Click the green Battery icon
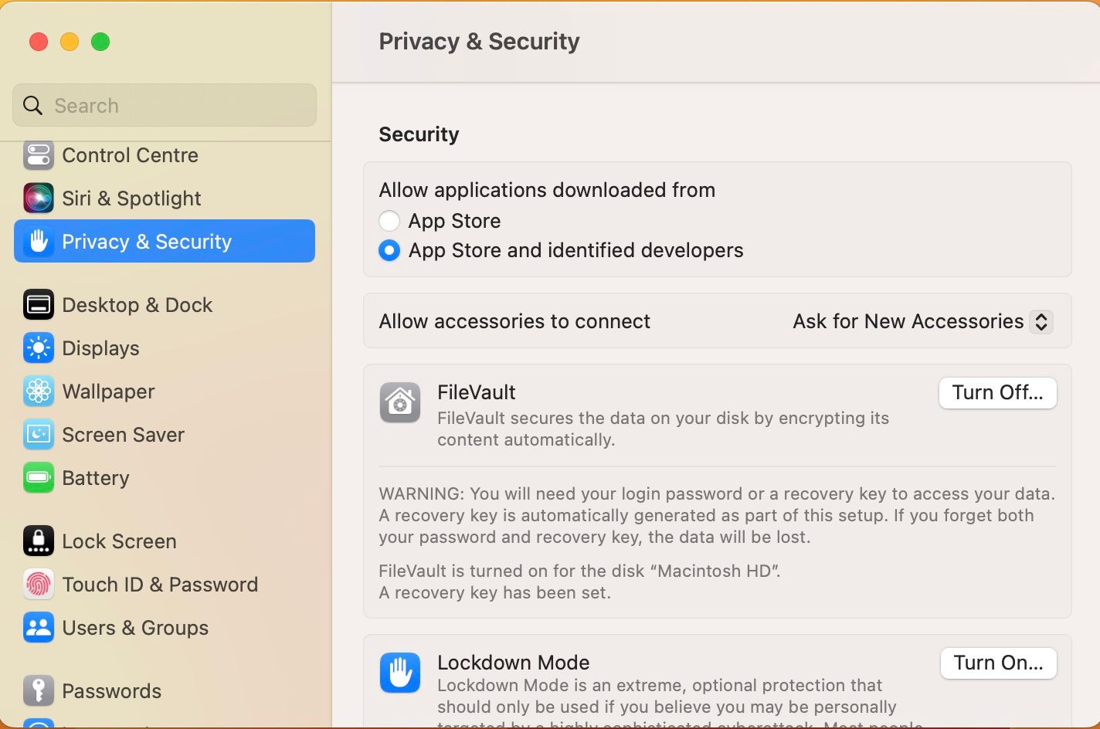This screenshot has width=1100, height=729. point(38,478)
